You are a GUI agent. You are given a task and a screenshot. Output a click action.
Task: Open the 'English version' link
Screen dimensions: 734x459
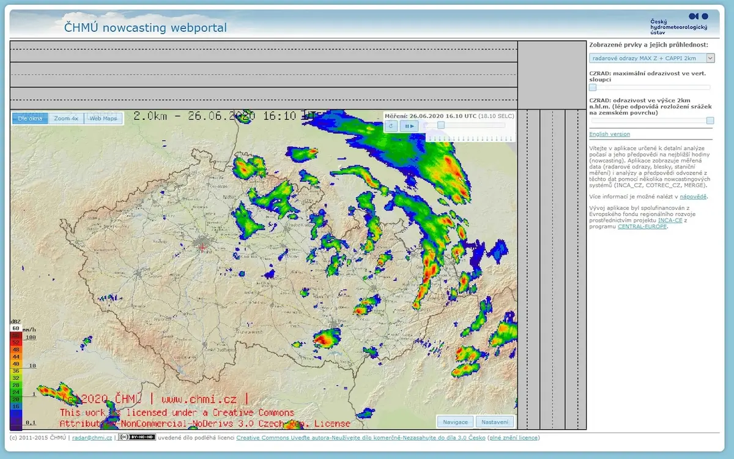[x=610, y=134]
